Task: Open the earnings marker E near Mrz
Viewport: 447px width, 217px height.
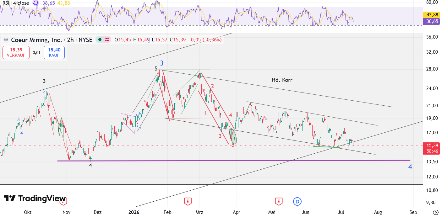Action: (x=188, y=201)
